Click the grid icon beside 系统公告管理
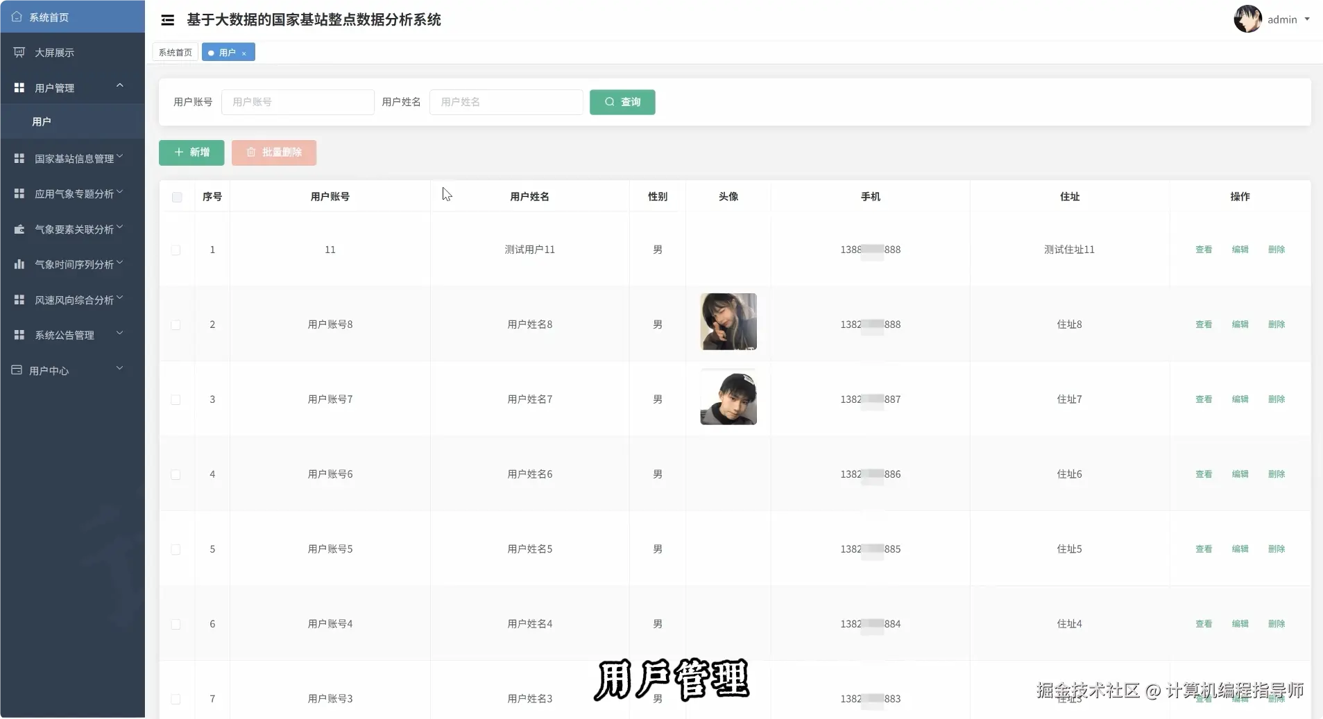The width and height of the screenshot is (1323, 719). pos(19,335)
